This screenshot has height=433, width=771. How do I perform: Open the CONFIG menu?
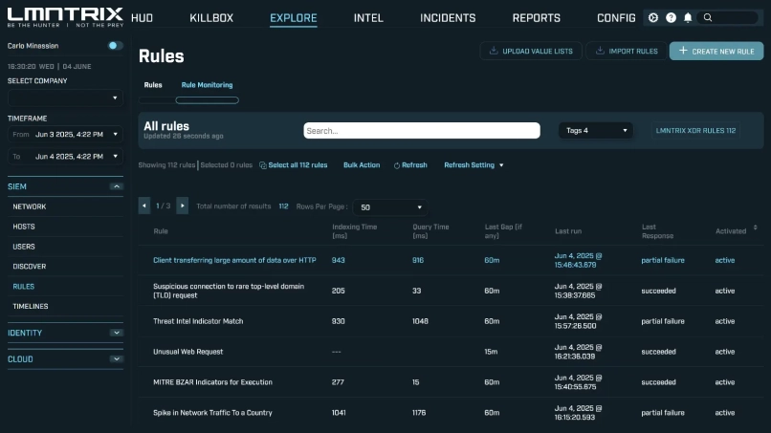pos(616,18)
